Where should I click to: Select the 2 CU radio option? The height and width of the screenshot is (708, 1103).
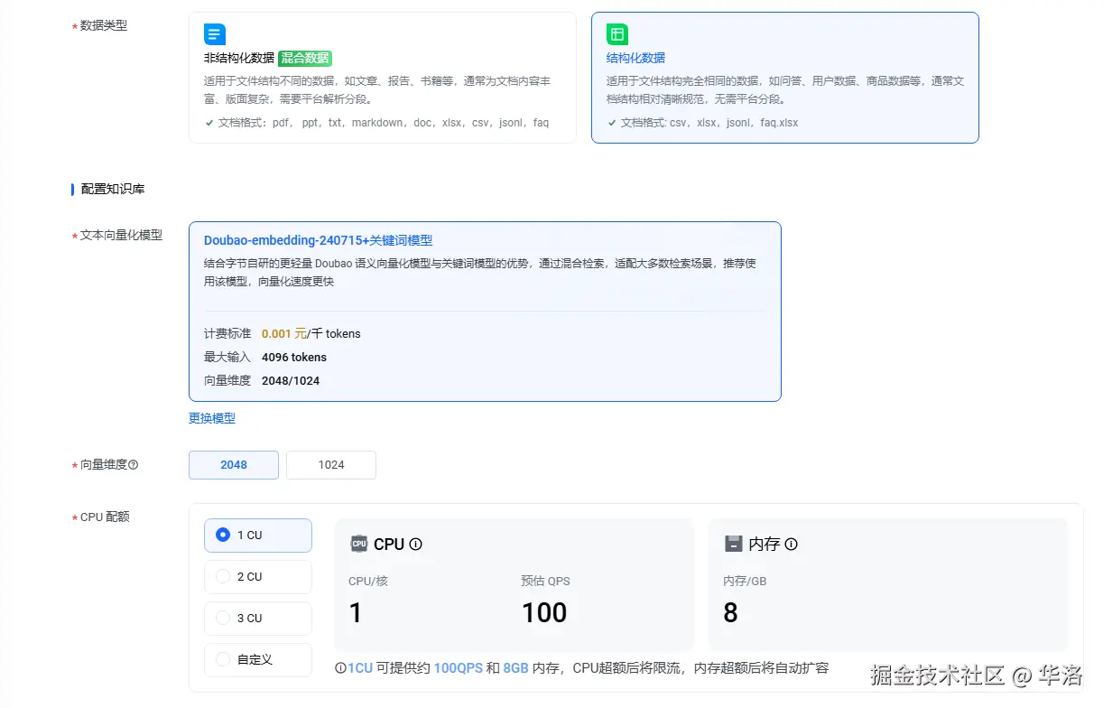[258, 577]
